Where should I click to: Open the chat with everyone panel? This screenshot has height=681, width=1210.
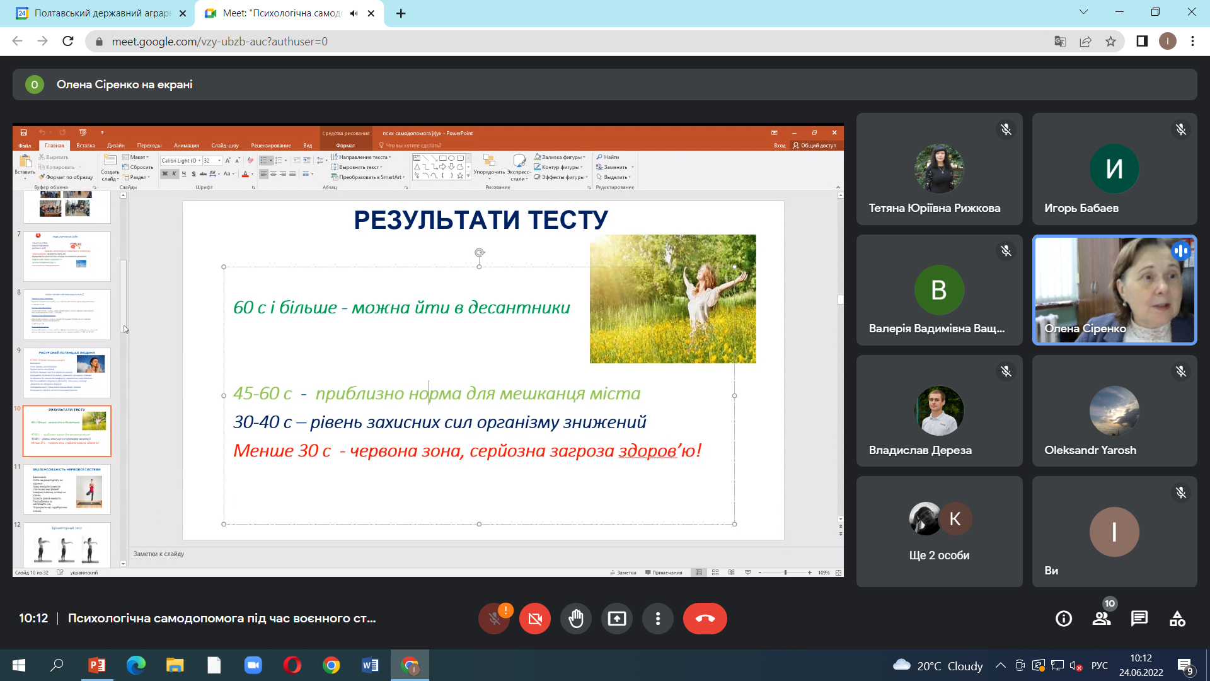coord(1139,619)
